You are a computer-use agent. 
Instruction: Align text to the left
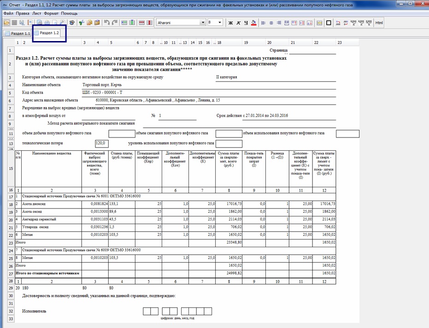[264, 23]
